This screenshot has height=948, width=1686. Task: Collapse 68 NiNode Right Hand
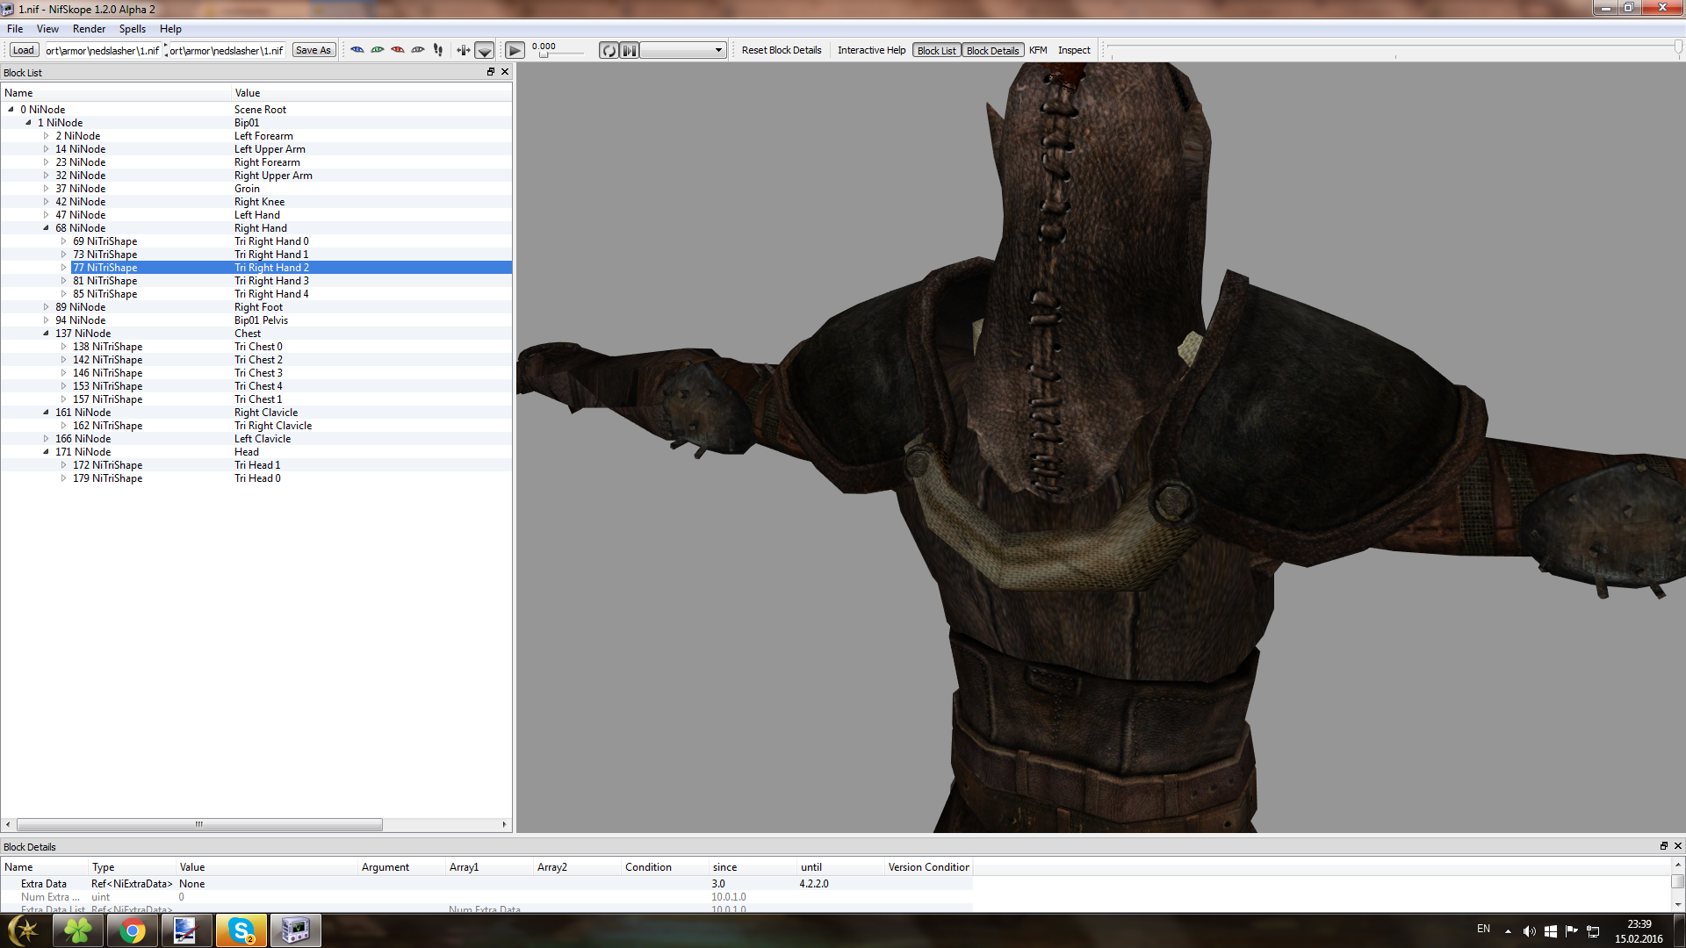46,228
